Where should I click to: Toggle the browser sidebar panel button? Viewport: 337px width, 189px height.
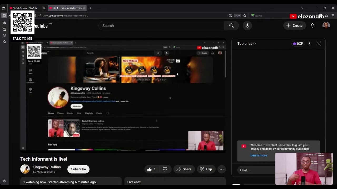[4, 15]
